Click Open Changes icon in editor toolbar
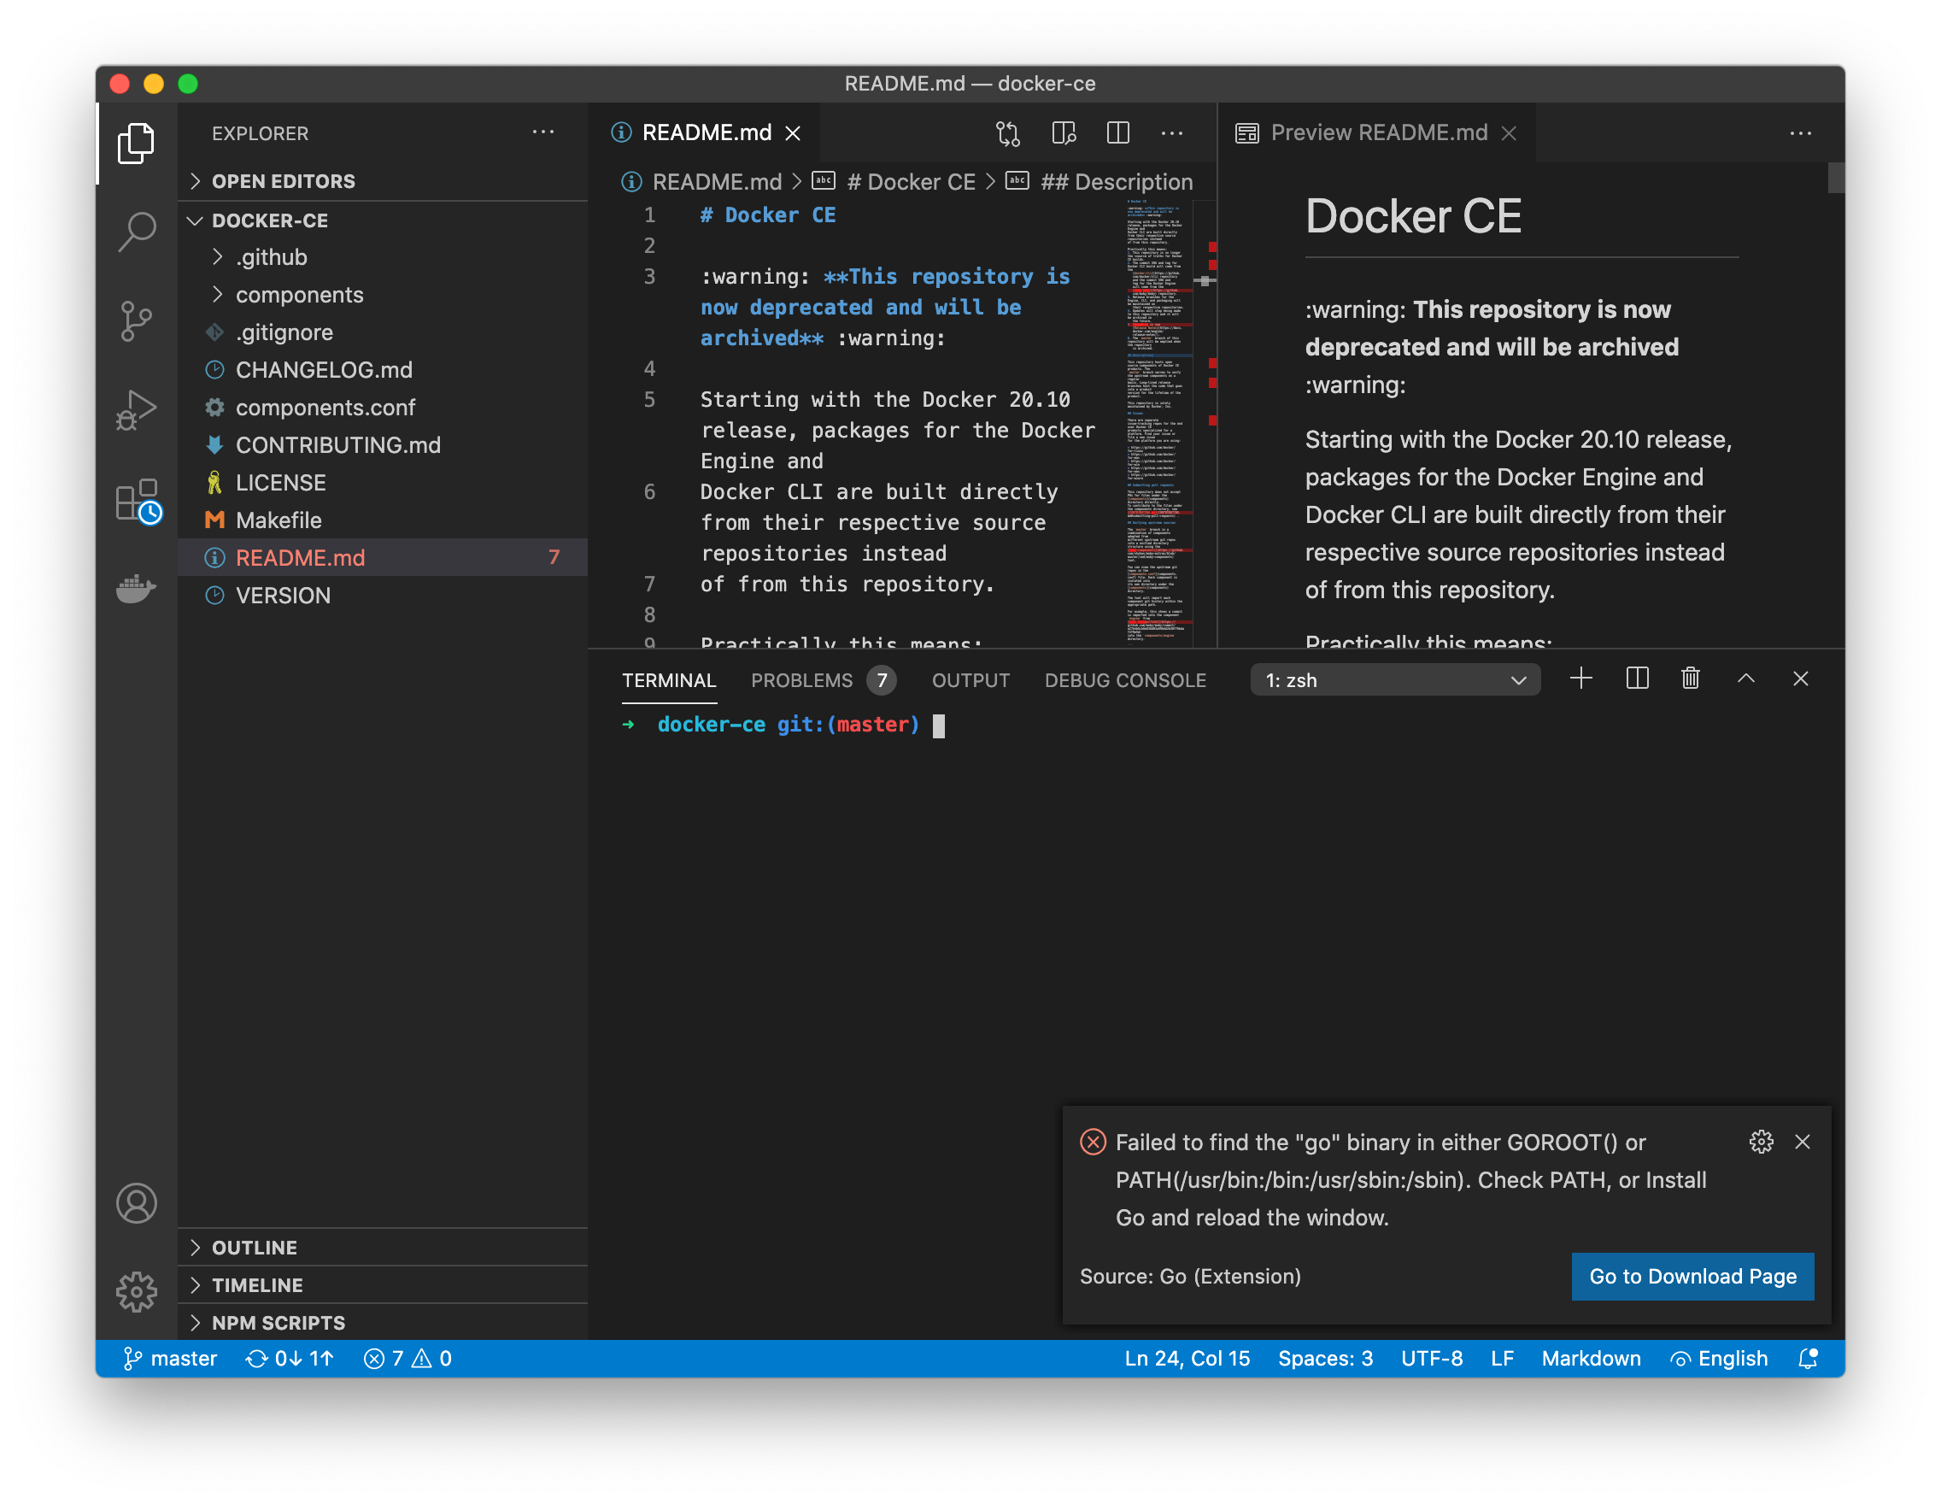The image size is (1941, 1504). tap(1008, 132)
